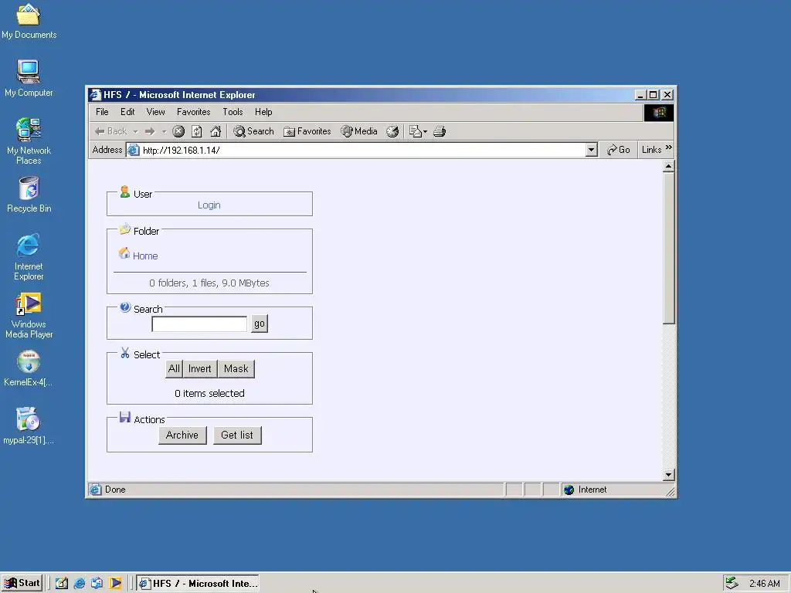Click the Get list action button
The image size is (791, 593).
237,435
